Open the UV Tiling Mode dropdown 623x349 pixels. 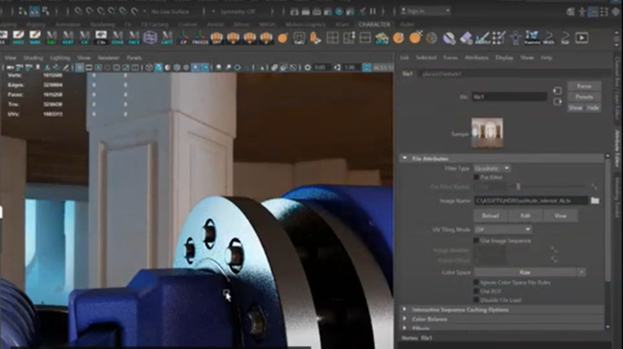coord(502,229)
